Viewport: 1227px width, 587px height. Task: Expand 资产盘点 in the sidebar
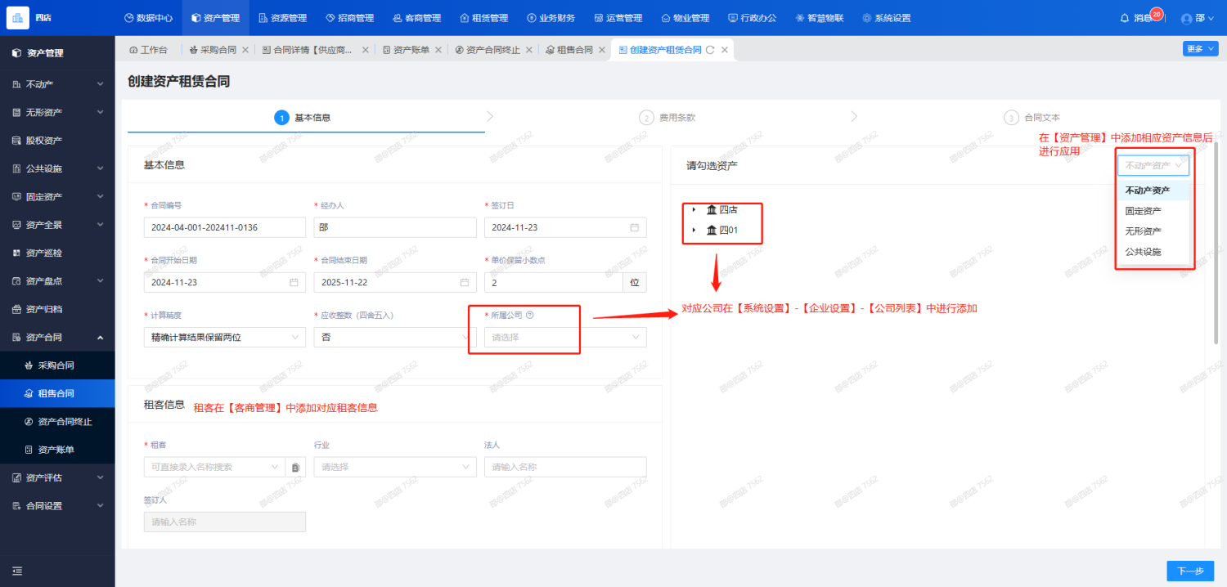tap(57, 281)
